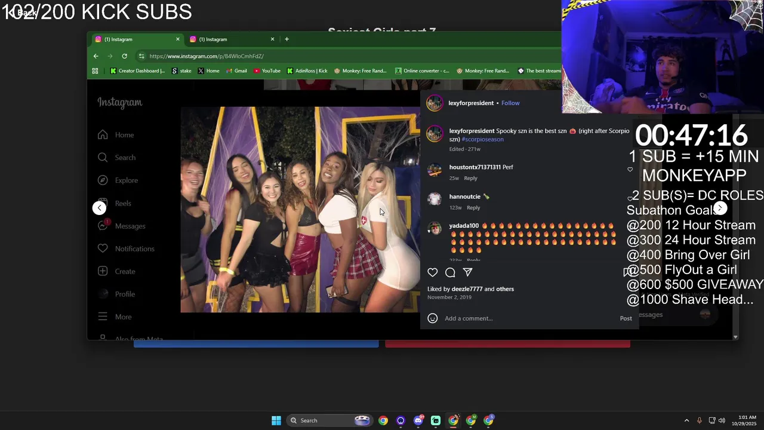764x430 pixels.
Task: Open the More hamburger menu
Action: 115,317
